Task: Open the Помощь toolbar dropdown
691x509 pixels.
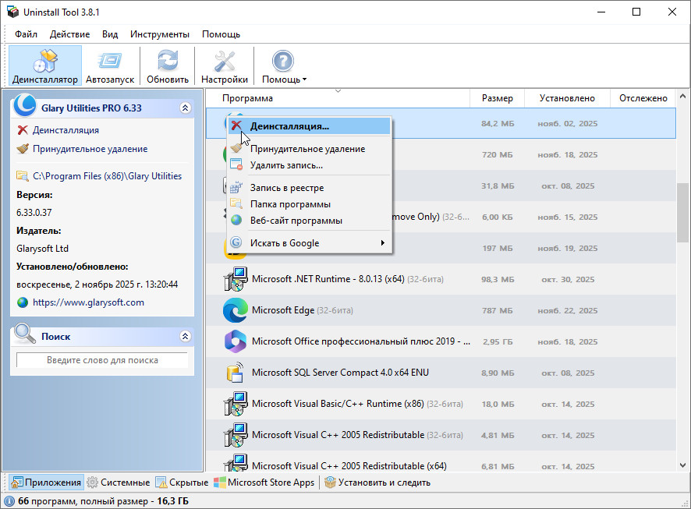Action: coord(283,66)
